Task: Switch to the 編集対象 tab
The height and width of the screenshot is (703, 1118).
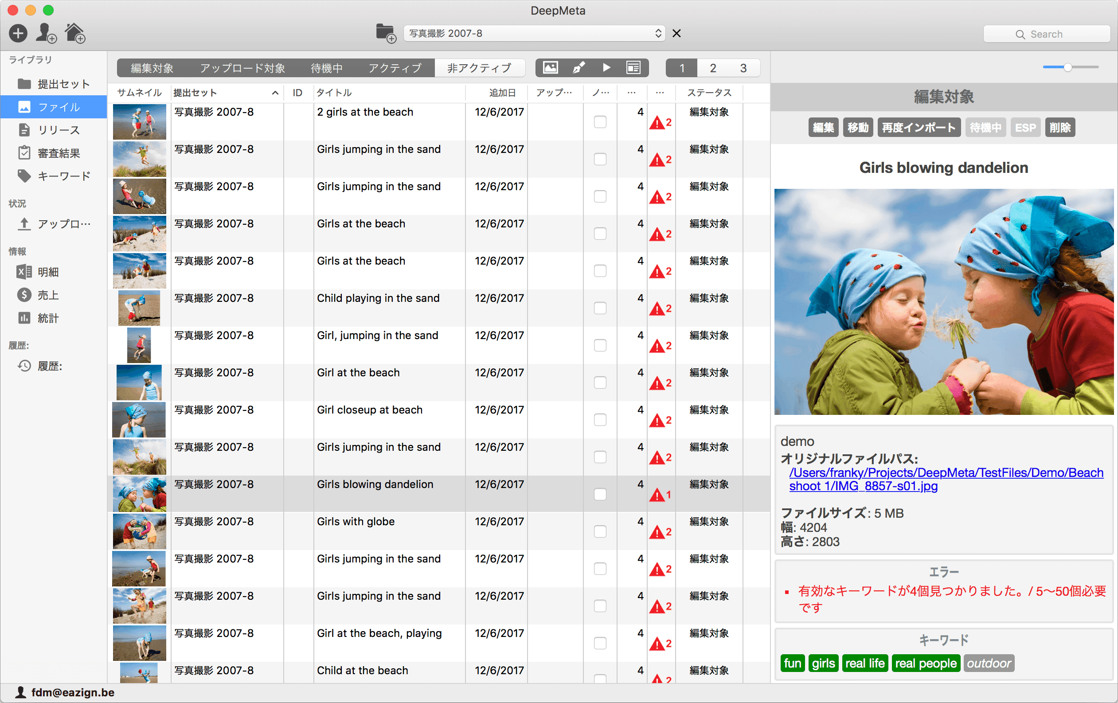Action: (152, 68)
